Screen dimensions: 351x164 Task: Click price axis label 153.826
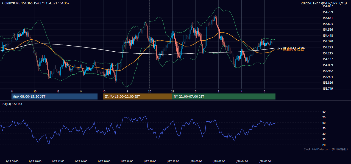tap(328, 83)
